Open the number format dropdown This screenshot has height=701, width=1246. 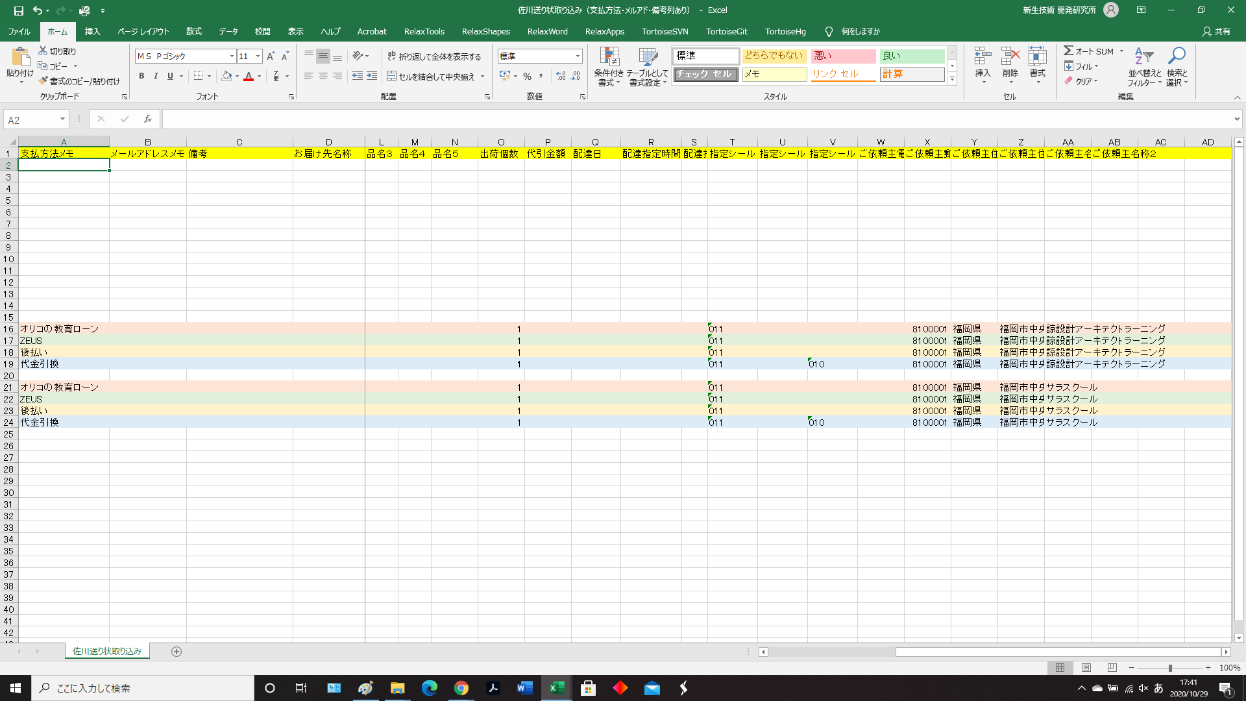(x=578, y=56)
